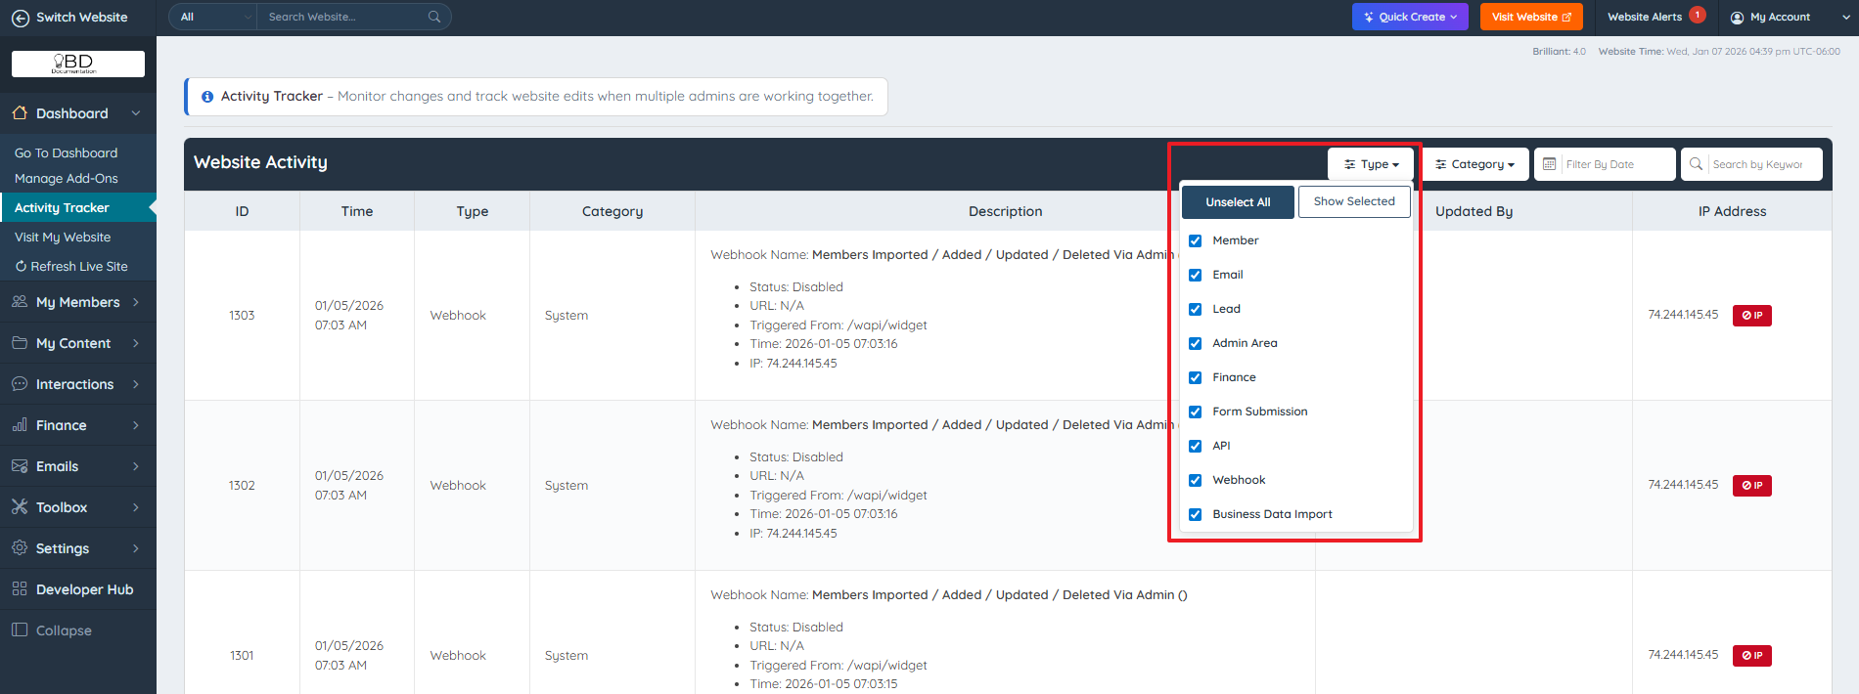Open the All search scope dropdown
Screen dimensions: 1859x694
coord(212,17)
